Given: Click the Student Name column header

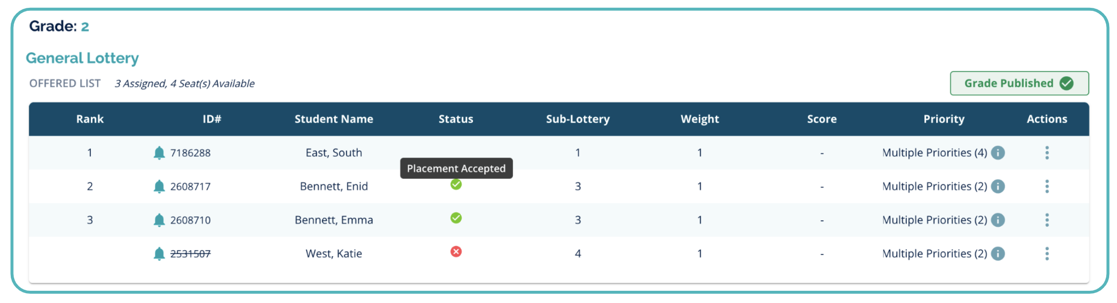Looking at the screenshot, I should (x=334, y=119).
